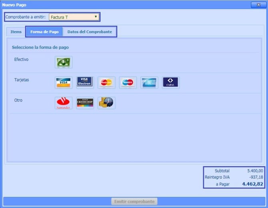The width and height of the screenshot is (268, 208).
Task: Open the Forma de Pago tab
Action: point(44,32)
